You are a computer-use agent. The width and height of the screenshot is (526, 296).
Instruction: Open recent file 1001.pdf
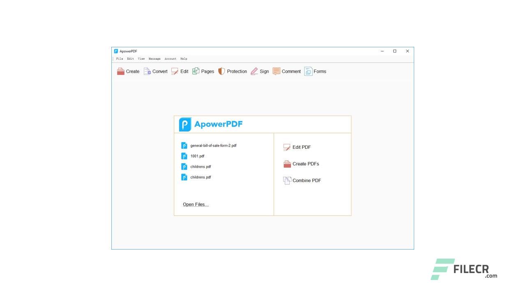[x=197, y=156]
